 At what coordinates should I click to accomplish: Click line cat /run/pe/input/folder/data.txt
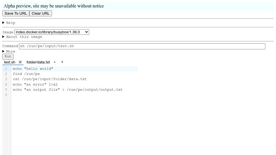[x=50, y=79]
